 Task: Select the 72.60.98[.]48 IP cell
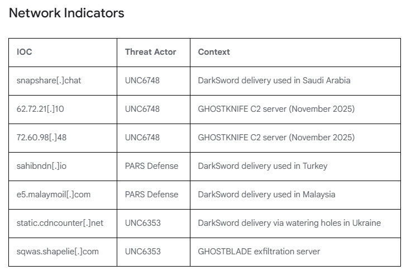click(41, 137)
